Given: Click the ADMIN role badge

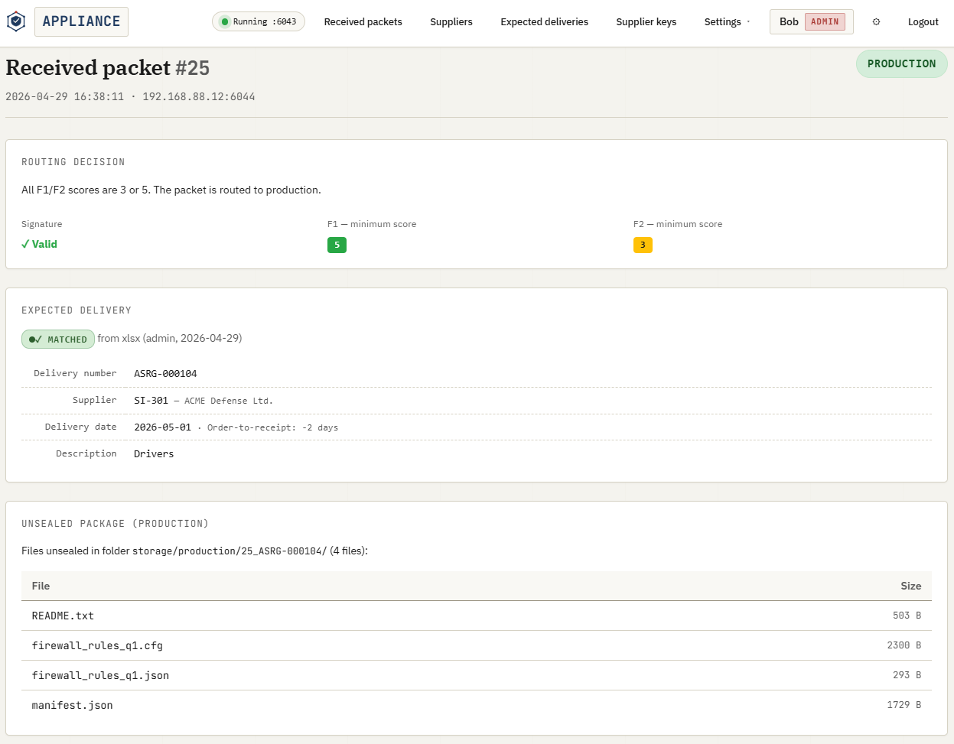Looking at the screenshot, I should 825,21.
